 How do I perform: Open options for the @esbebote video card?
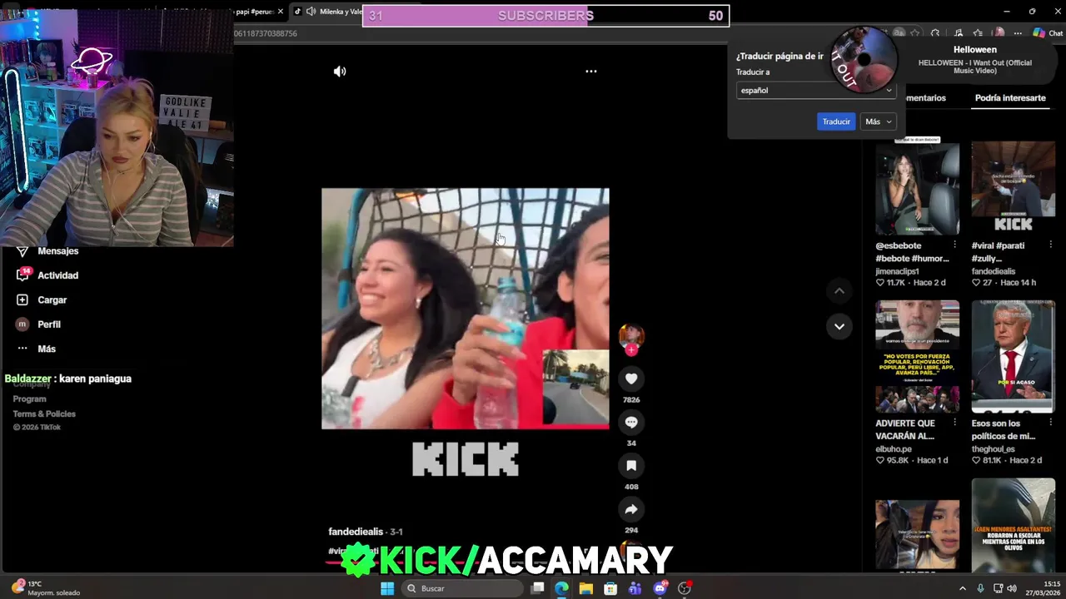[954, 245]
